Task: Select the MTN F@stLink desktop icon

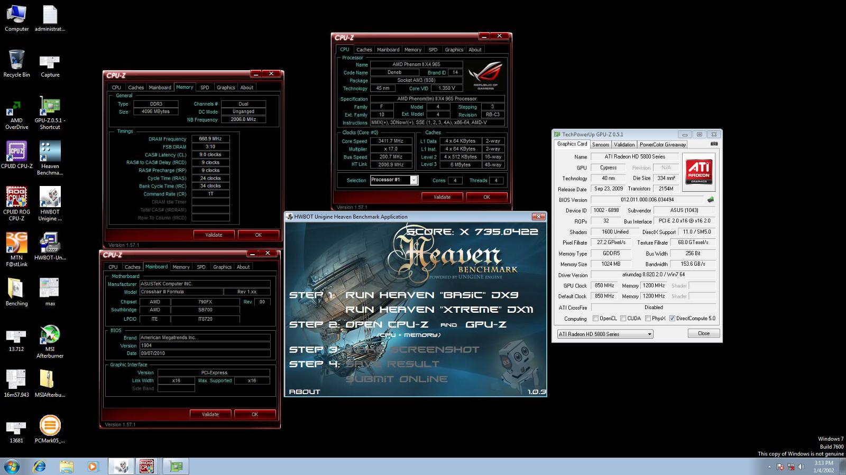Action: tap(16, 250)
